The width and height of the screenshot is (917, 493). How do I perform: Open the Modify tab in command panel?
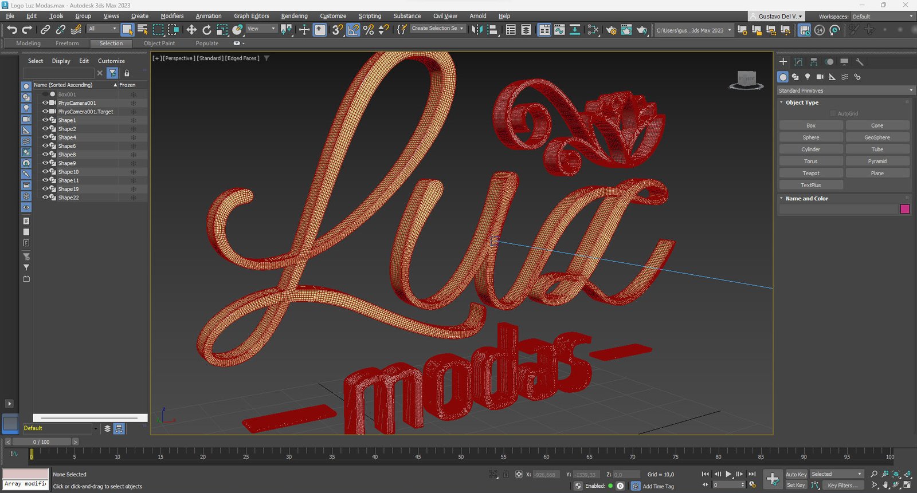tap(798, 62)
